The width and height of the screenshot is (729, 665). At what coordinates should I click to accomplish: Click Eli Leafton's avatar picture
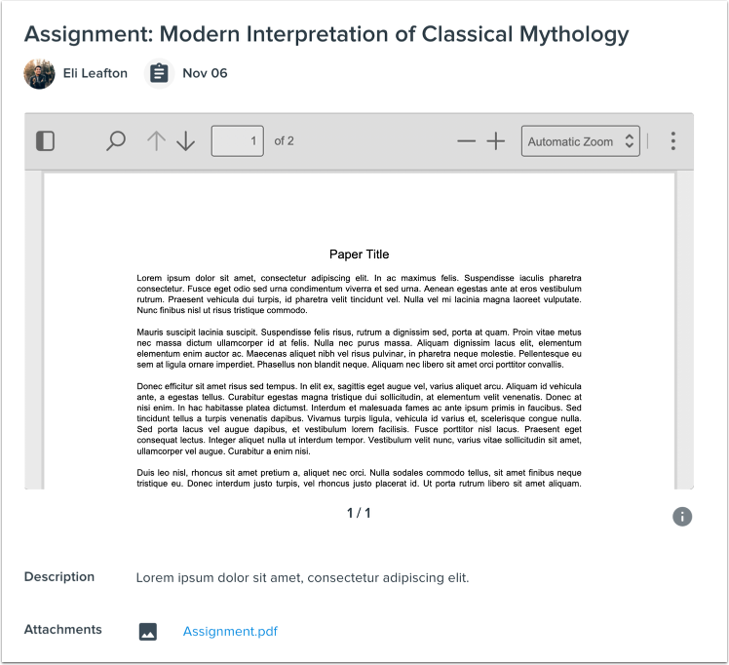tap(39, 73)
